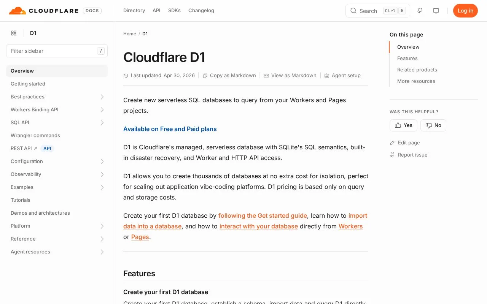
Task: Open the SDKs menu item
Action: (x=174, y=11)
